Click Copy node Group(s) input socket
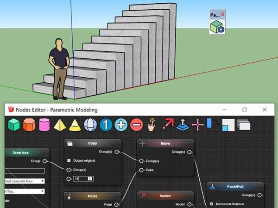 69,170
